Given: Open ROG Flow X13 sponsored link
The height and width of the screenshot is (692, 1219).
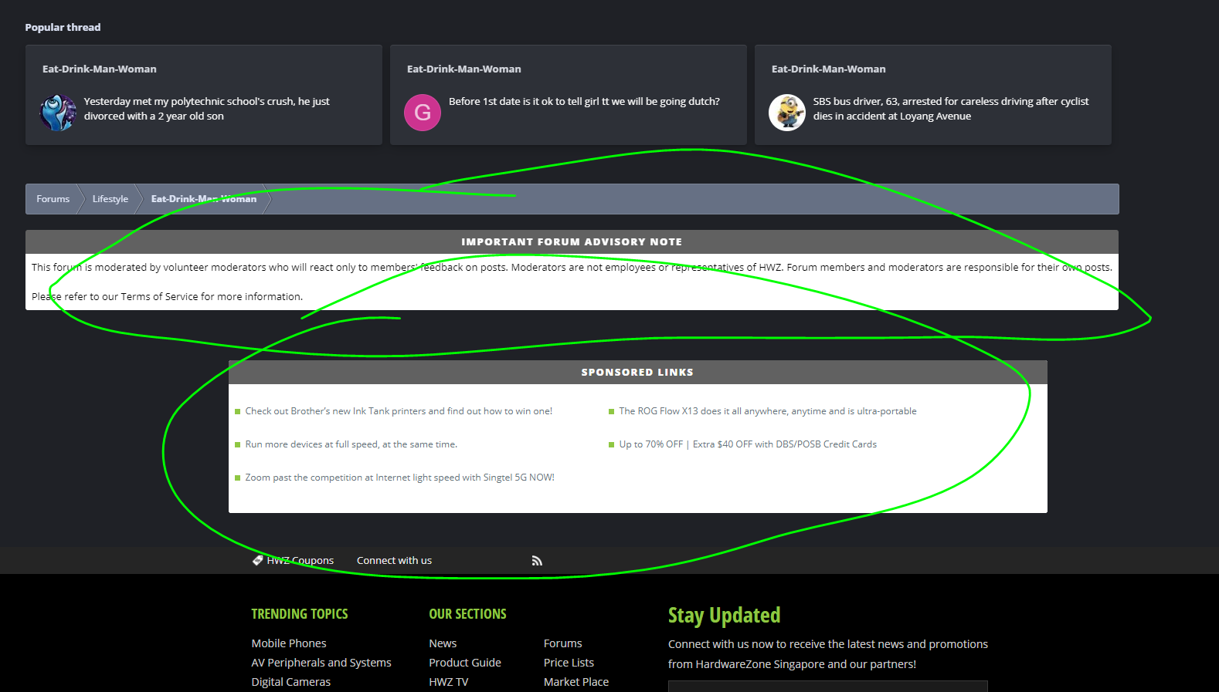Looking at the screenshot, I should click(768, 411).
